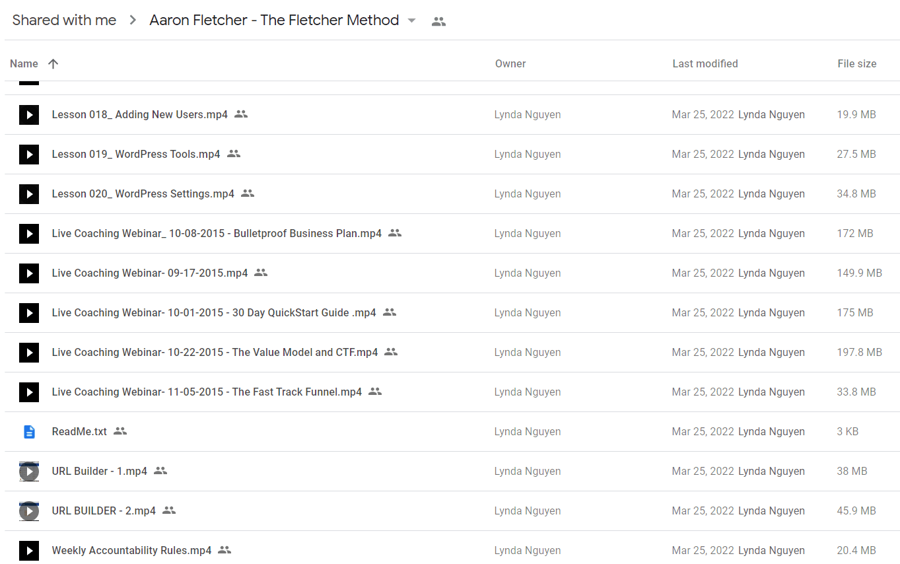900x564 pixels.
Task: Click the Owner column header
Action: point(510,63)
